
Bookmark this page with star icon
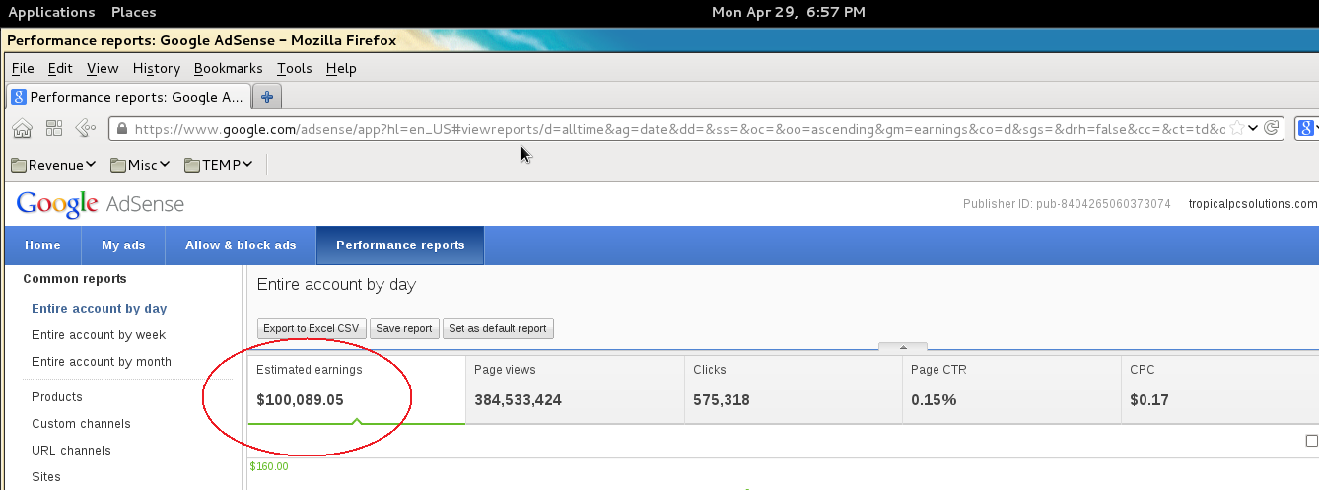coord(1236,128)
